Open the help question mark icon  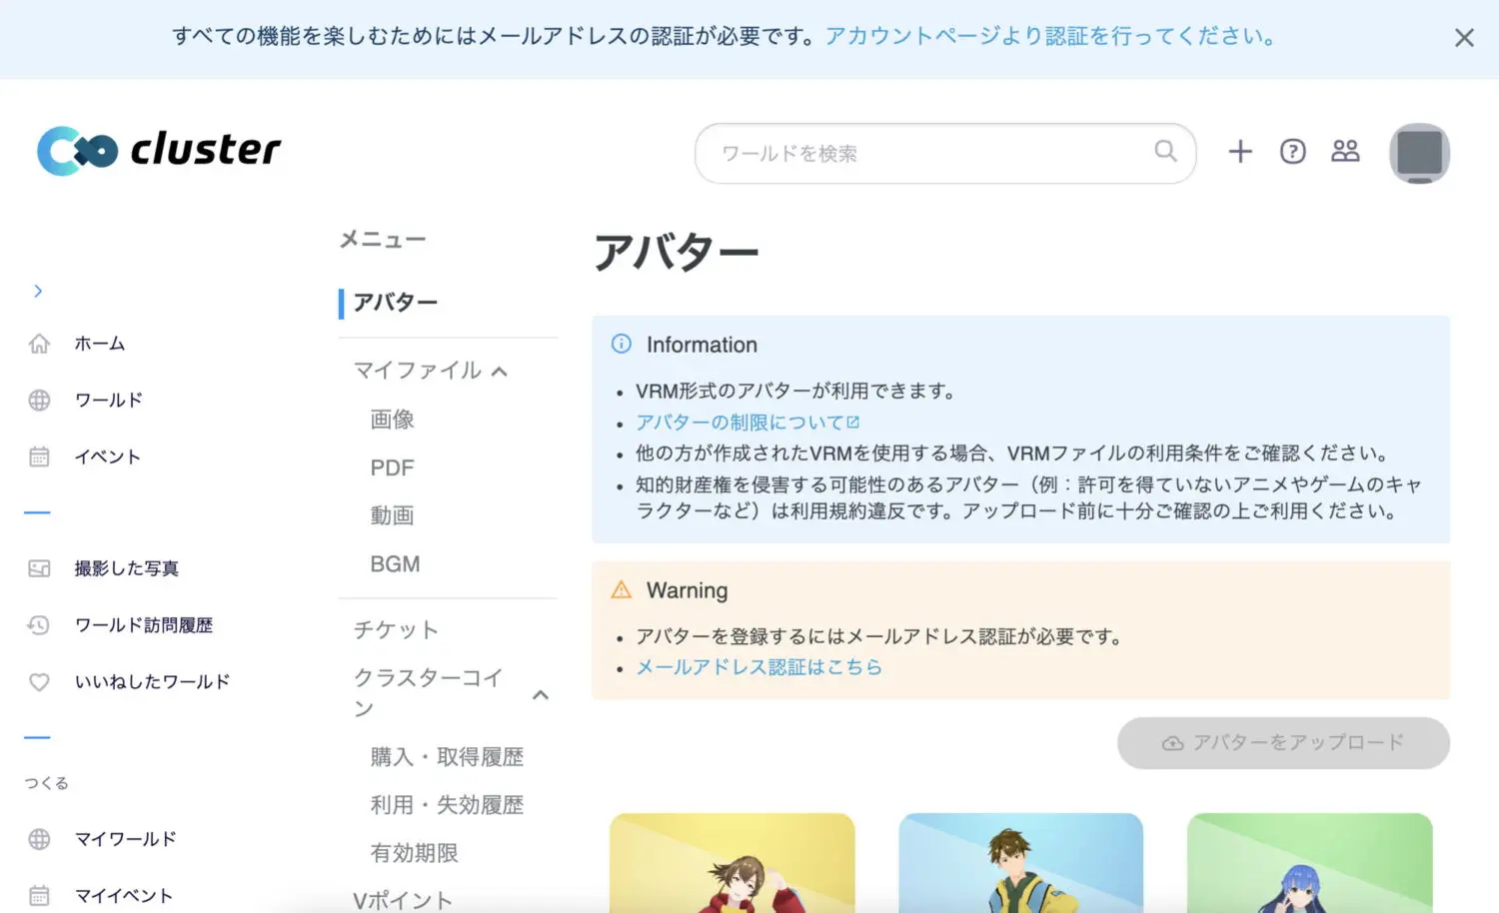click(x=1292, y=151)
